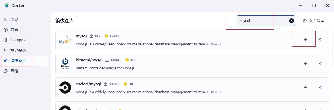Click the Docker app icon in title bar
The width and height of the screenshot is (334, 110).
click(x=6, y=5)
